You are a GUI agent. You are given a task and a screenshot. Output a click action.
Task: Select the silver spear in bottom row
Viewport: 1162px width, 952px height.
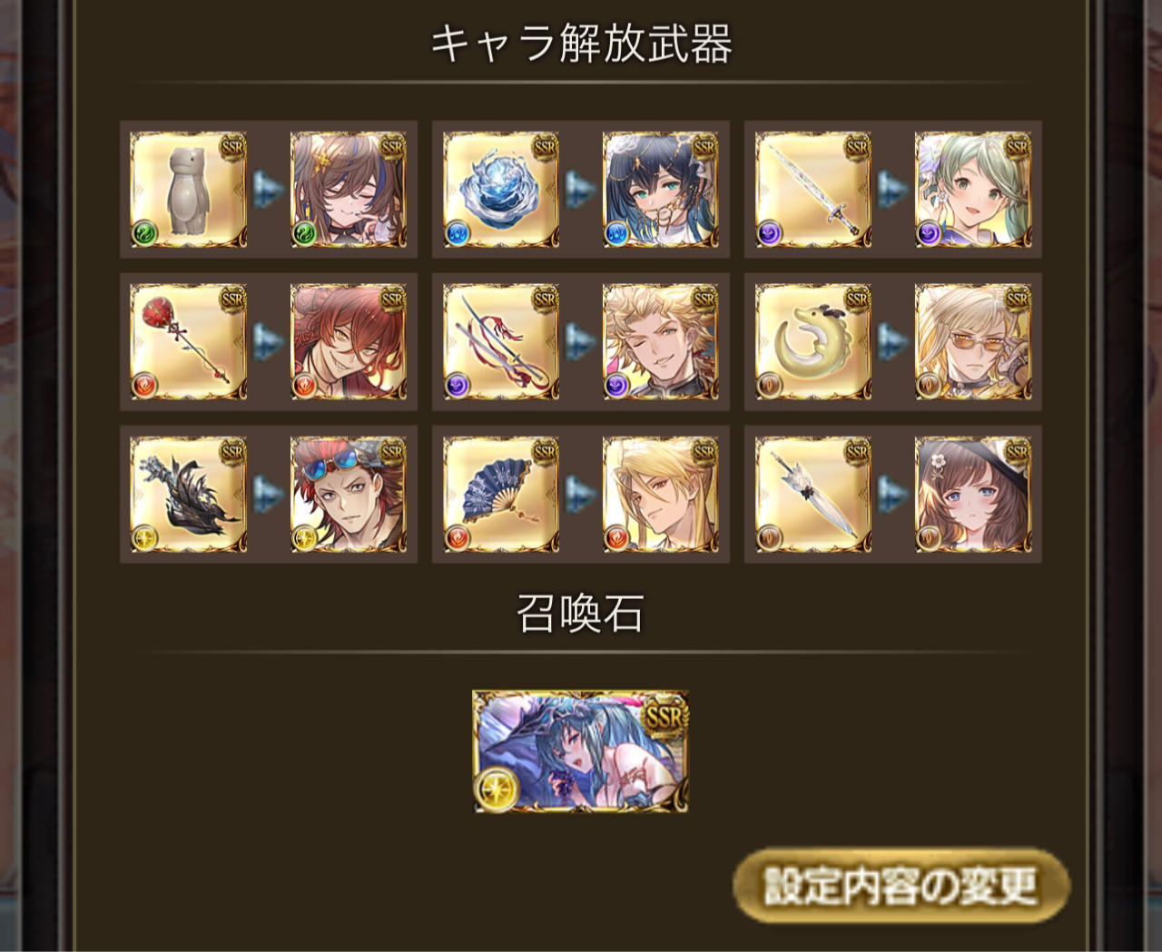click(813, 495)
